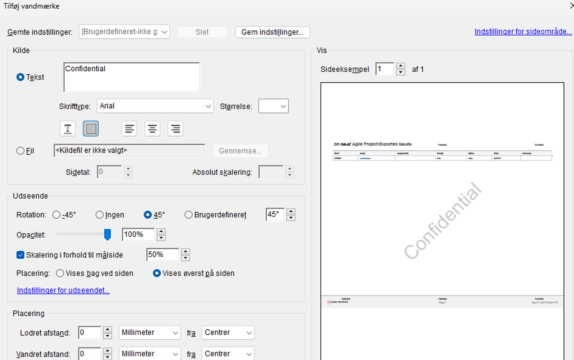The image size is (574, 360).
Task: Decrease opacity with down stepper arrow
Action: click(161, 238)
